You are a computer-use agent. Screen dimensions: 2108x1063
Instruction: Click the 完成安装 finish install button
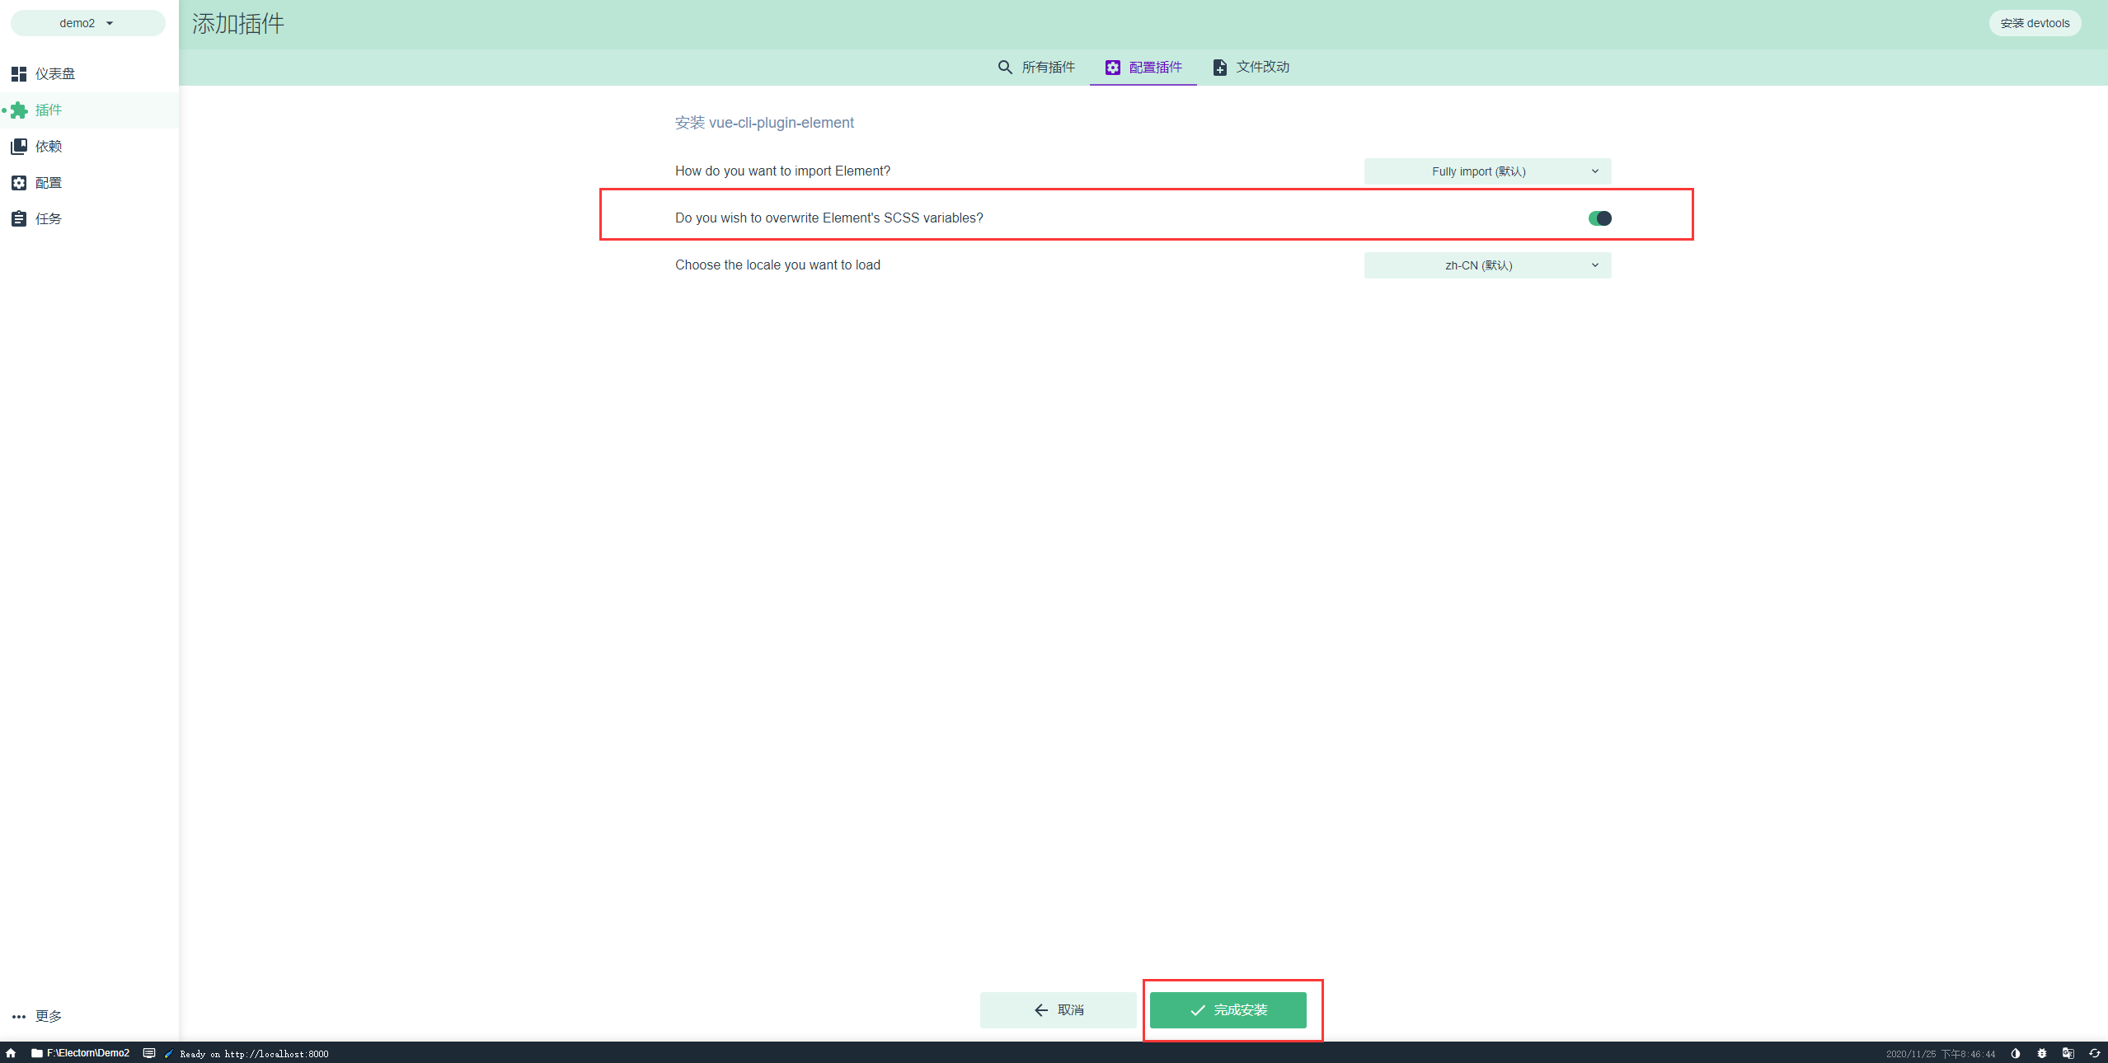point(1228,1010)
